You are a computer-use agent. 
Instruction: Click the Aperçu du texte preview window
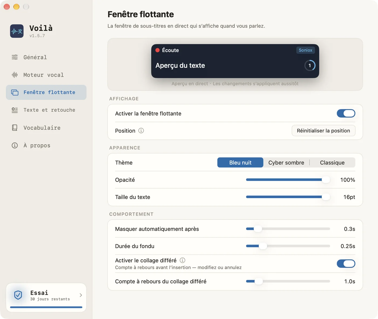(x=235, y=61)
